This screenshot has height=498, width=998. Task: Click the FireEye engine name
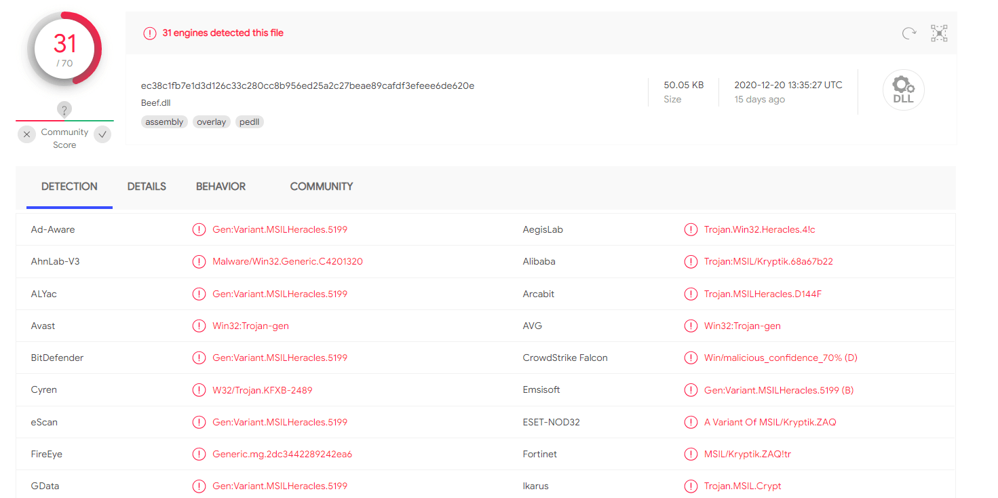47,454
